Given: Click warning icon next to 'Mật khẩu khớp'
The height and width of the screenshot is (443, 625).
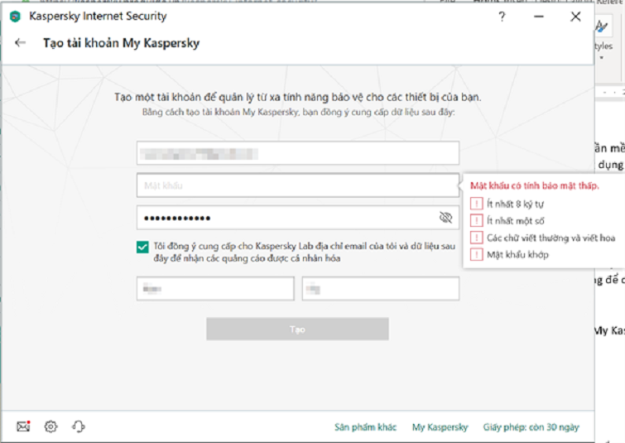Looking at the screenshot, I should [x=476, y=254].
